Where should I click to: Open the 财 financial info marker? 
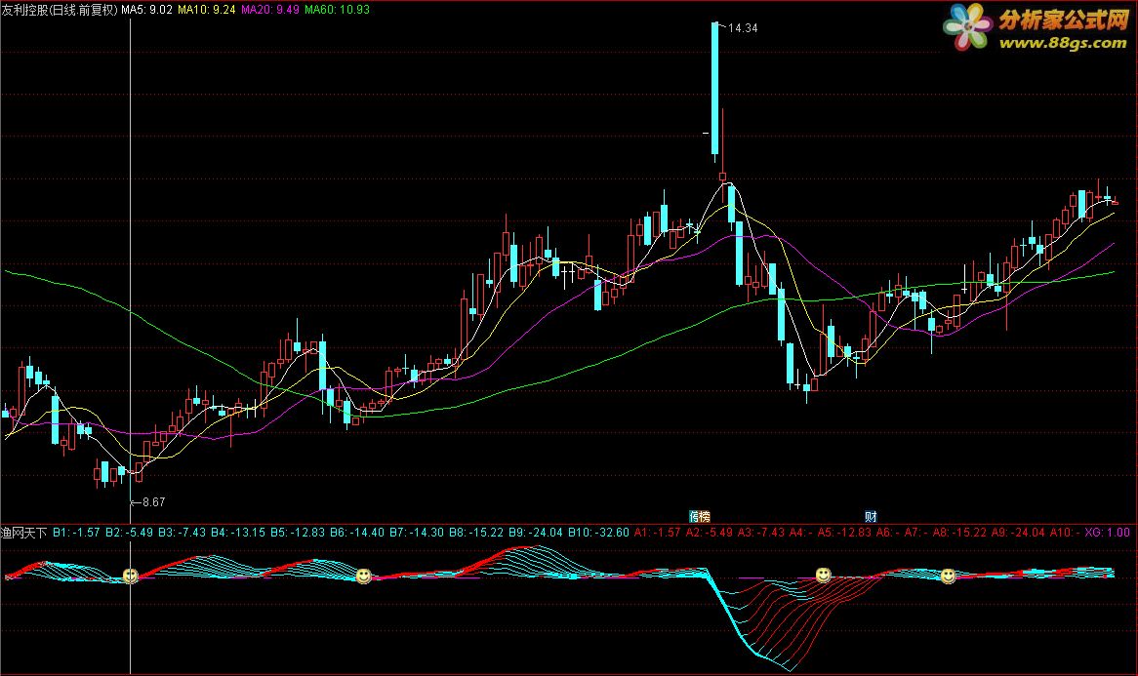click(871, 516)
